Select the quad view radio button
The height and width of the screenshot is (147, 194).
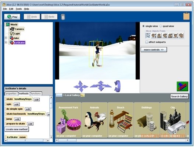click(x=161, y=26)
